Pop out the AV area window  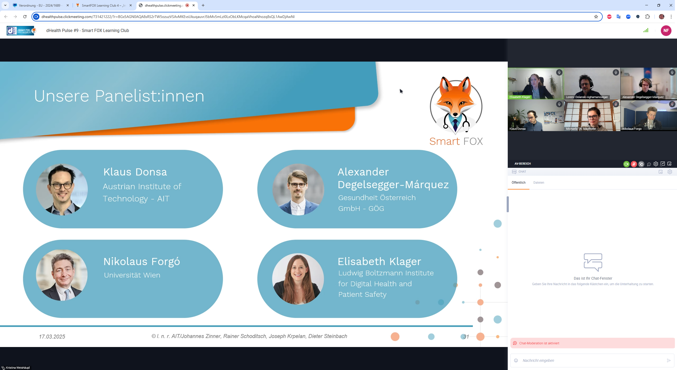(670, 164)
